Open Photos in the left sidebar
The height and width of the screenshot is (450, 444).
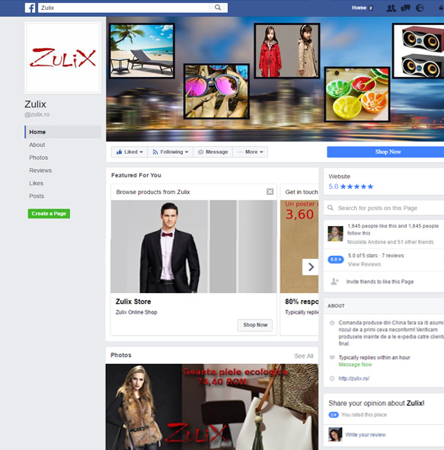38,158
